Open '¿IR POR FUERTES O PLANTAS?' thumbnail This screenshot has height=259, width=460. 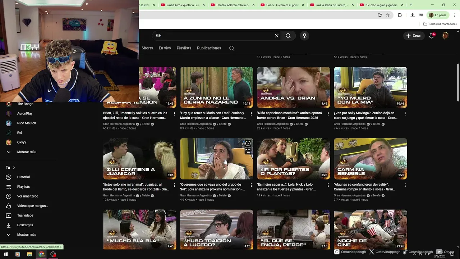tap(294, 159)
